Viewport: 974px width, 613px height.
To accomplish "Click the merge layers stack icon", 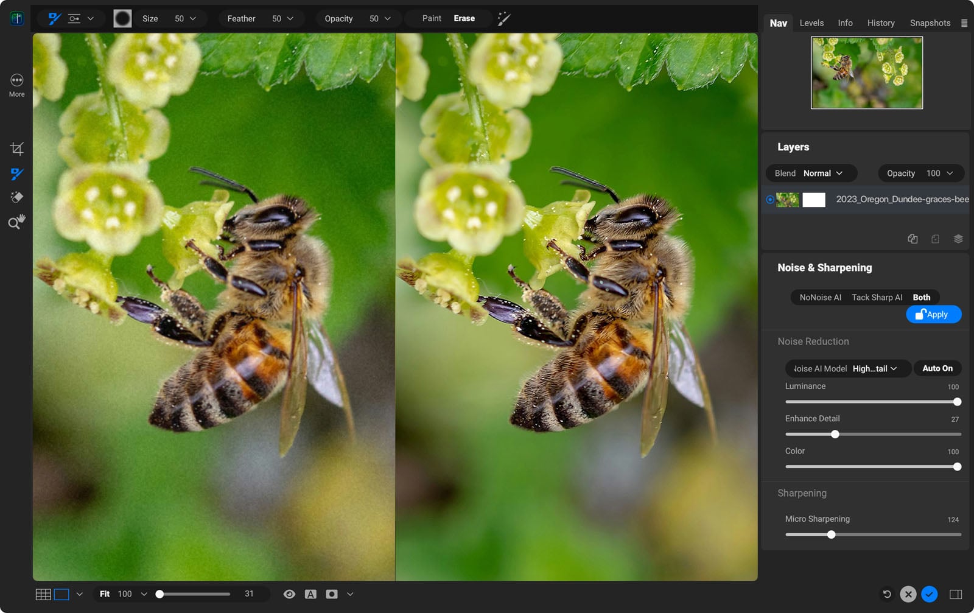I will pos(958,239).
